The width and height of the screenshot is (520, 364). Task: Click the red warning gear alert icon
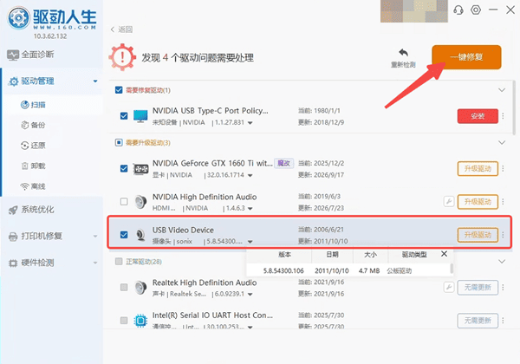pos(122,57)
